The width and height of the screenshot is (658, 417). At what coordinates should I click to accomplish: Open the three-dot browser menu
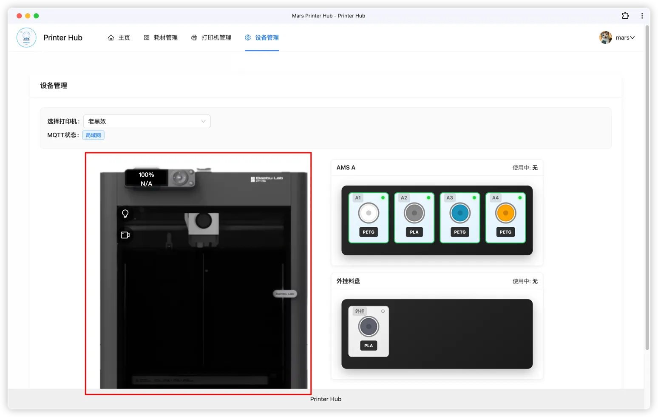(642, 16)
